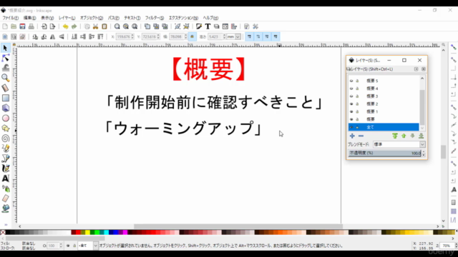Click the Undo arrow icon

pyautogui.click(x=65, y=26)
